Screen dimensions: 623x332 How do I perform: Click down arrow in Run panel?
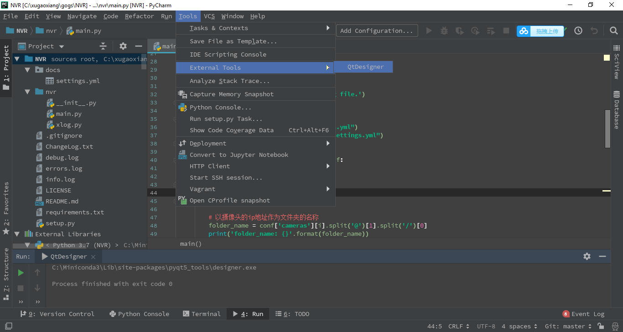37,288
